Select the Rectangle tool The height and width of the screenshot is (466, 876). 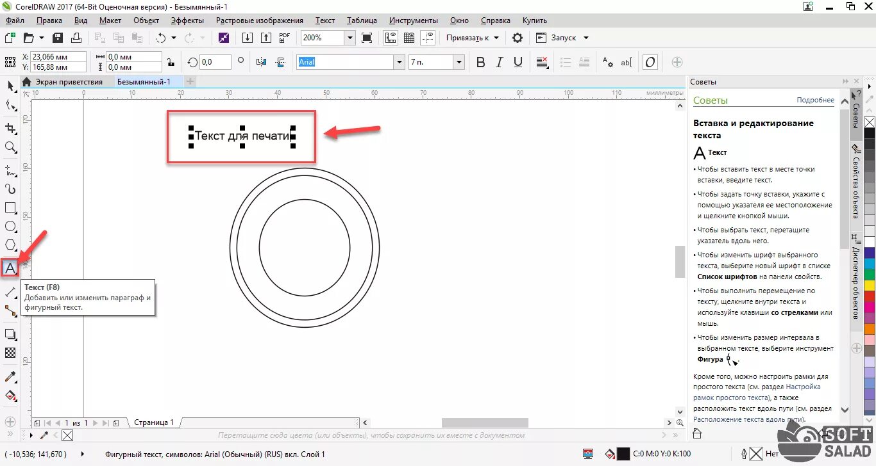[10, 208]
